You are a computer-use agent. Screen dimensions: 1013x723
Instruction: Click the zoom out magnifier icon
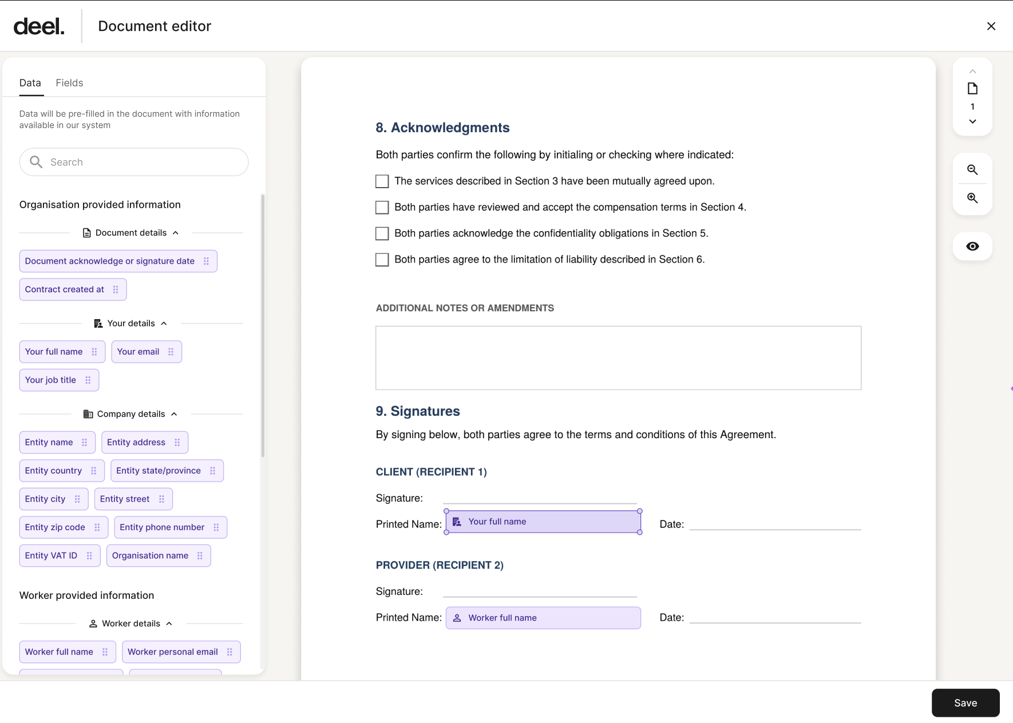click(x=972, y=170)
